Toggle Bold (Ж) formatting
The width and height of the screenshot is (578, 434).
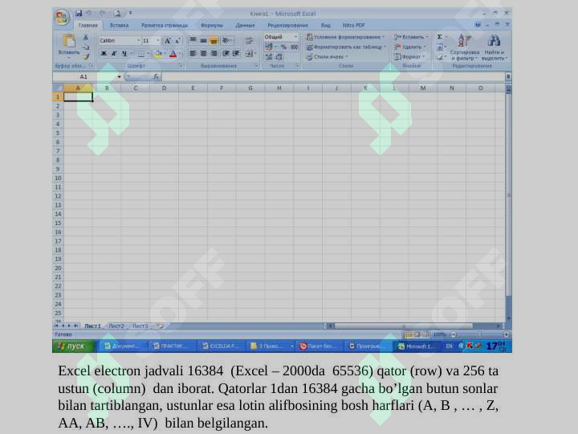(104, 54)
